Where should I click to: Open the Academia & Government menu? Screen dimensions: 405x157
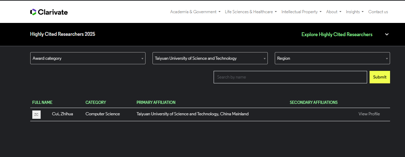tap(195, 12)
